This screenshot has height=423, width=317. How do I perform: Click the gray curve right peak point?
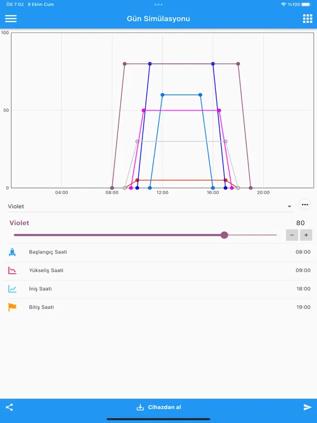coord(226,142)
